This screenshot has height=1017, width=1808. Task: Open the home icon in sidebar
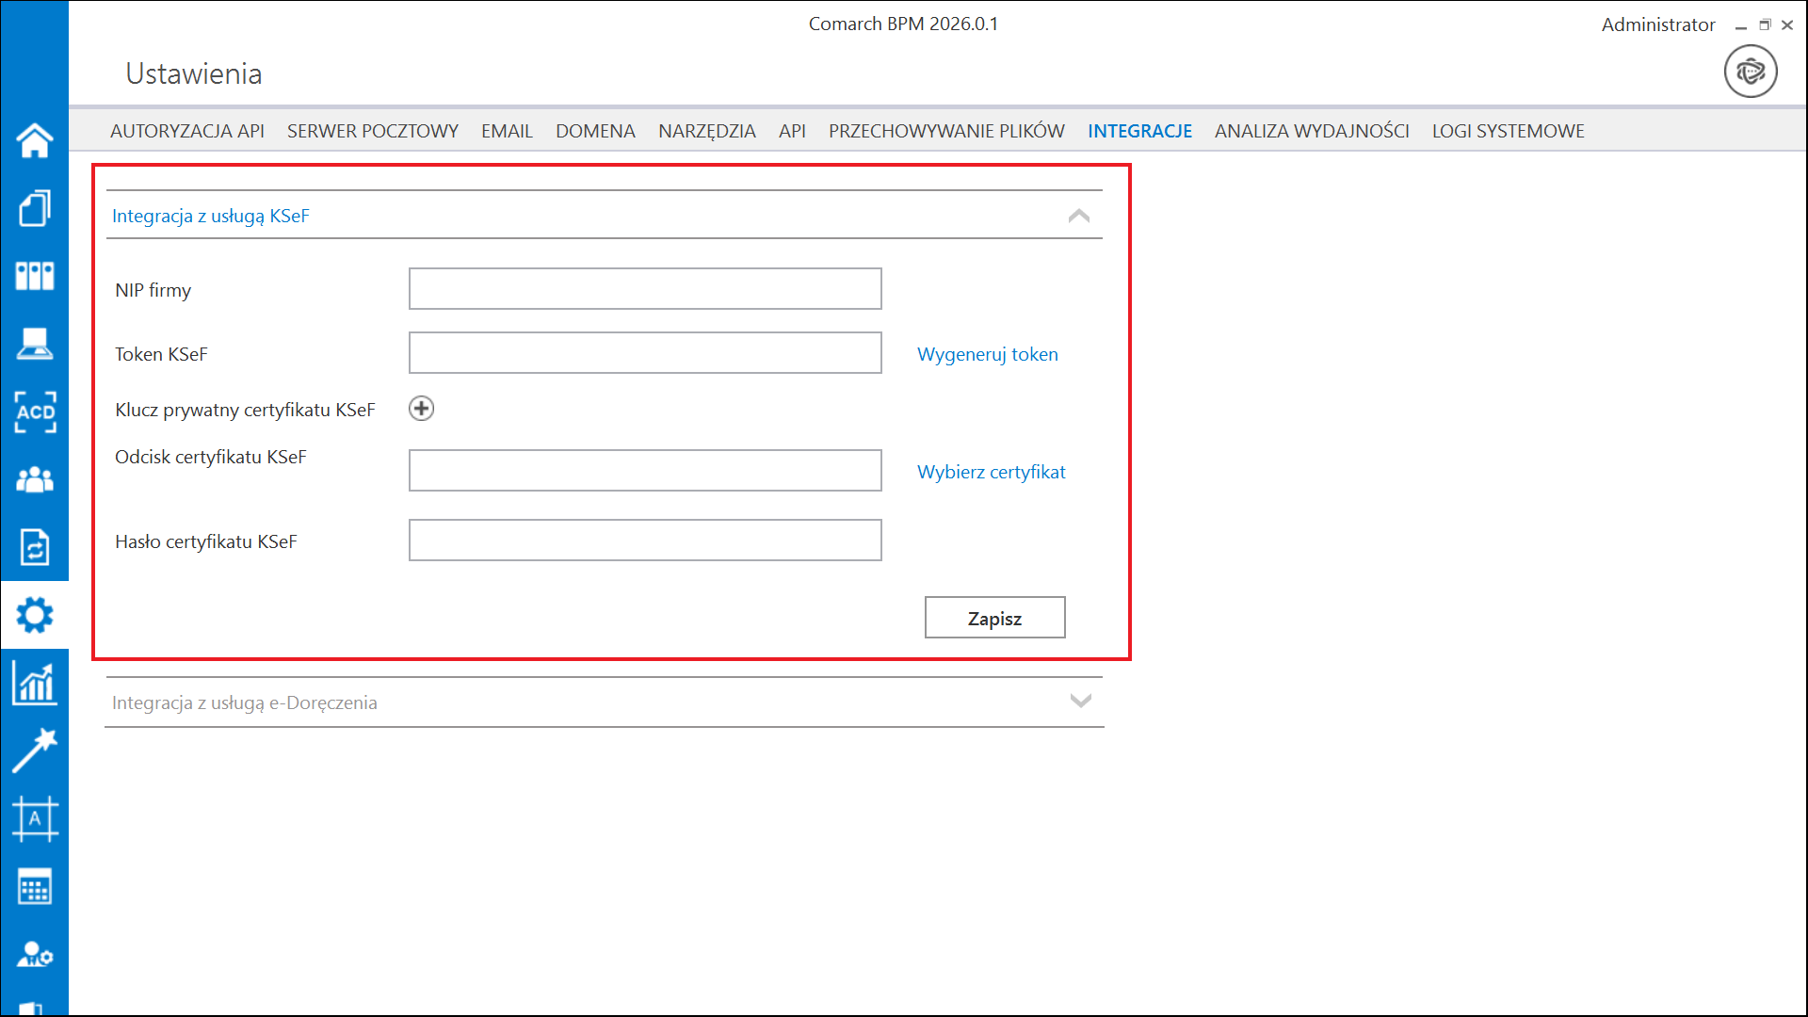[35, 140]
